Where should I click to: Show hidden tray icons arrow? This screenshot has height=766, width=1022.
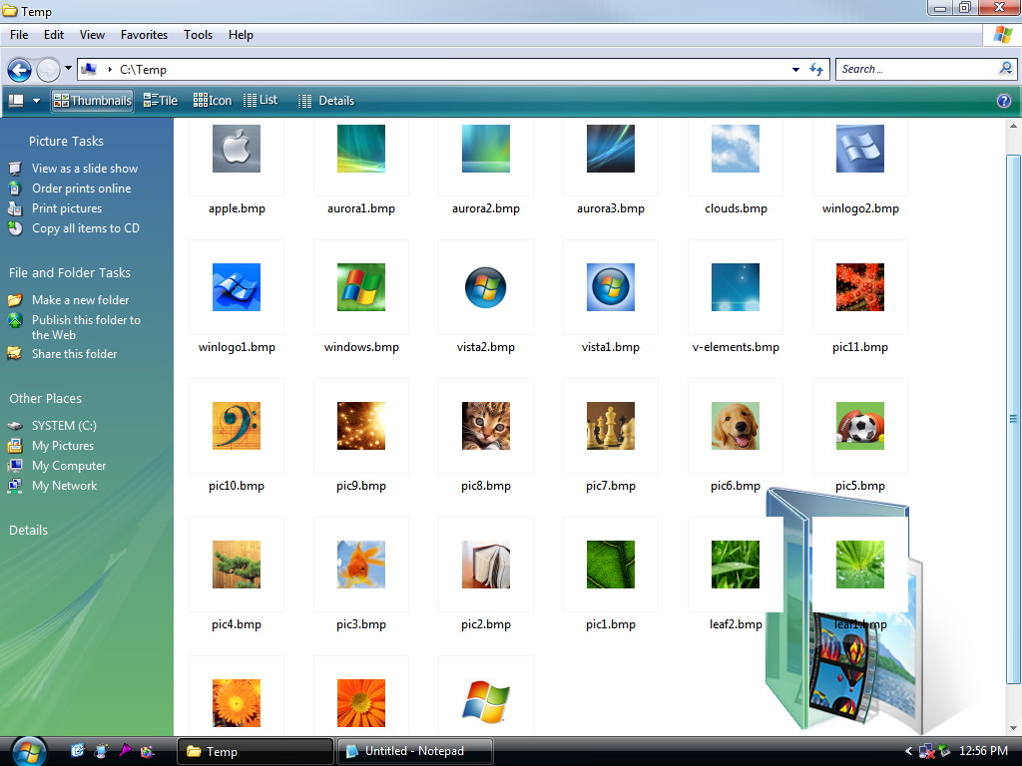point(908,751)
